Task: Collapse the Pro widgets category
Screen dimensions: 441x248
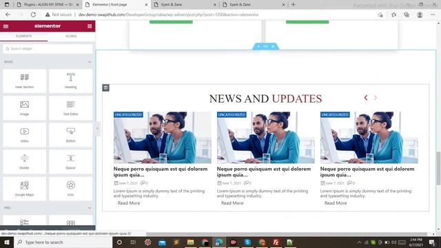Action: click(x=90, y=208)
